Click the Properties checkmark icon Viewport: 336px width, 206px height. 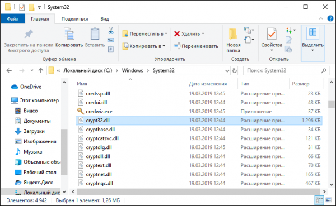[x=272, y=34]
